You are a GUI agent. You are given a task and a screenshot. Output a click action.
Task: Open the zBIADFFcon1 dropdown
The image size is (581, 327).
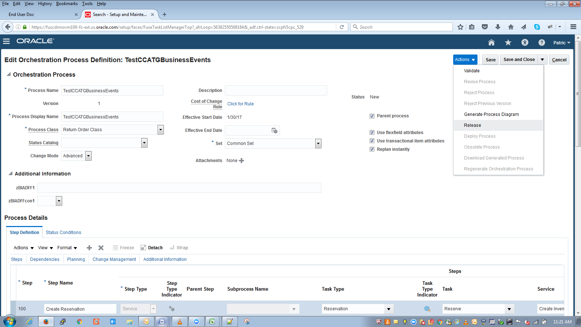(x=59, y=201)
